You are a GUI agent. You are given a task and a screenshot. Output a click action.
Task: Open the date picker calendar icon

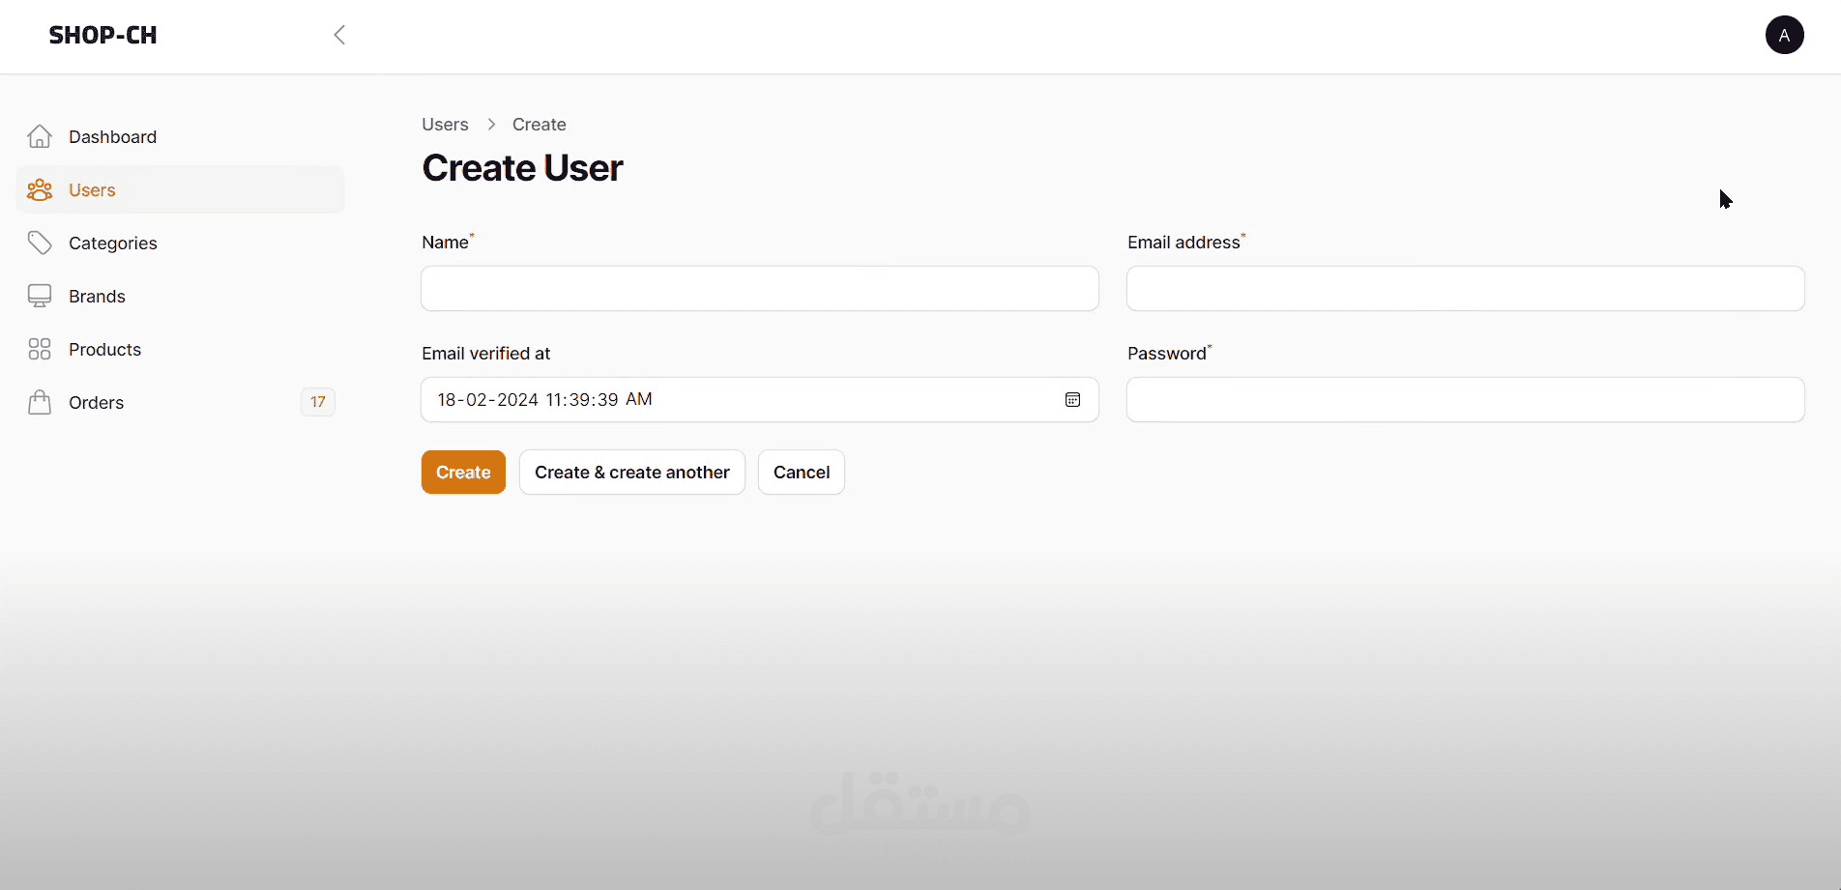click(1072, 400)
